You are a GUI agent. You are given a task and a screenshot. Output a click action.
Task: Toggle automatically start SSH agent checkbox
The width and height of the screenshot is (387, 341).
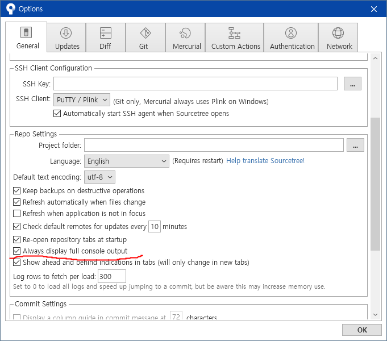[x=57, y=113]
